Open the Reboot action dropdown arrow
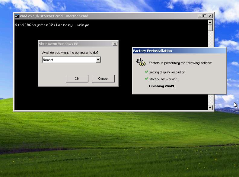 98,60
